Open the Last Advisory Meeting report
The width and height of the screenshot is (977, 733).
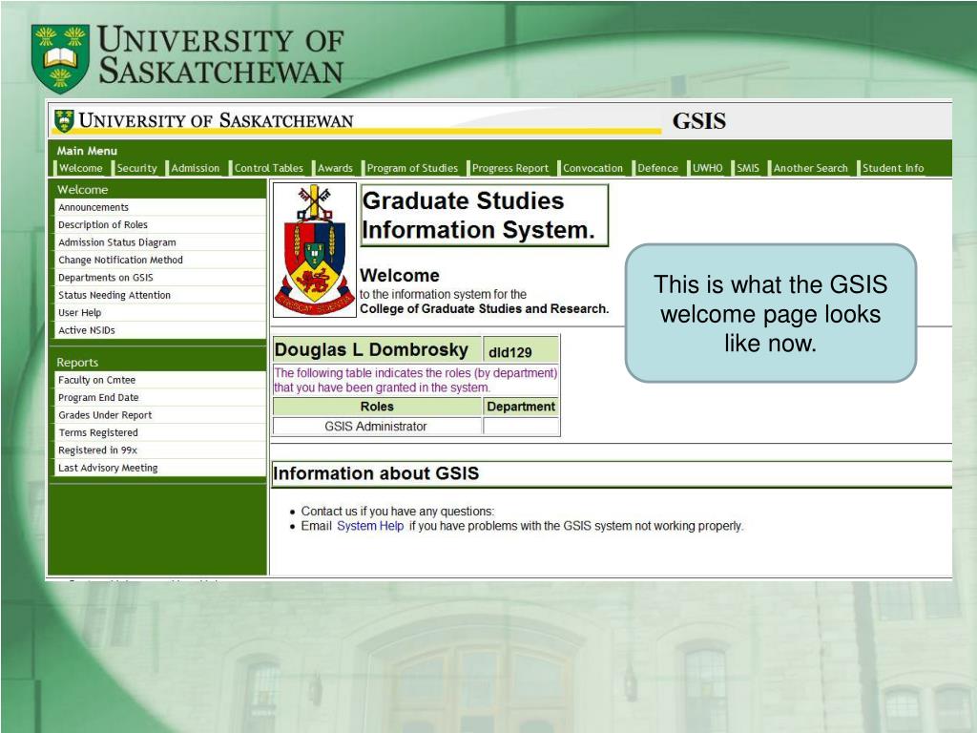(x=160, y=468)
